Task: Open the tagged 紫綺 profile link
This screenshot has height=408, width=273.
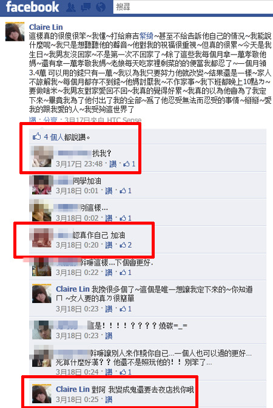Action: [x=146, y=36]
